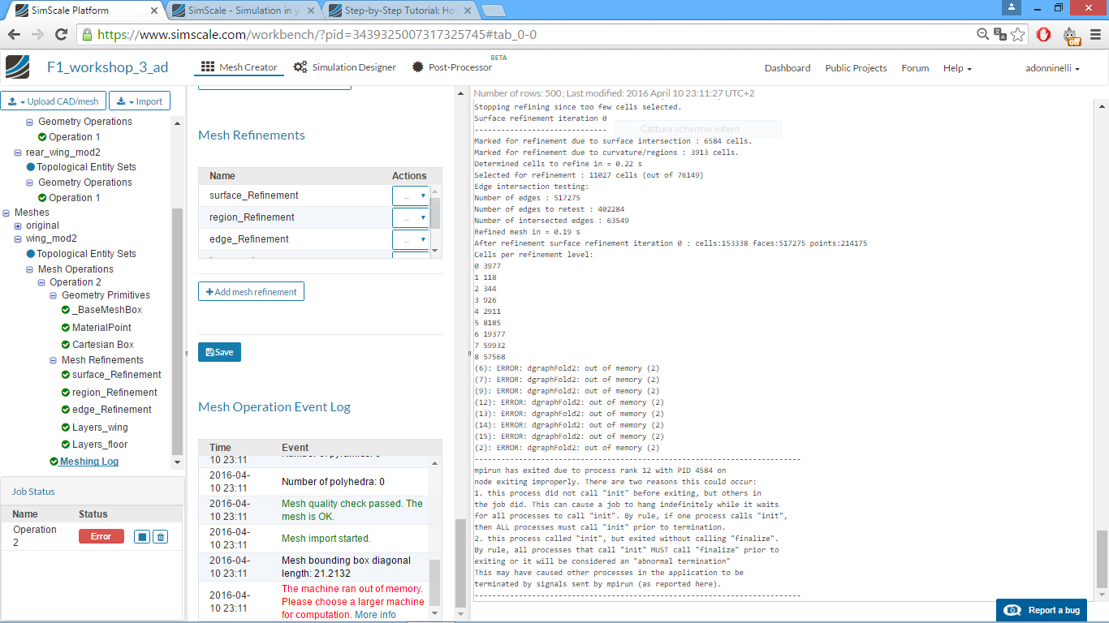The image size is (1109, 623).
Task: Select Cartesian Box in the tree
Action: tap(103, 345)
